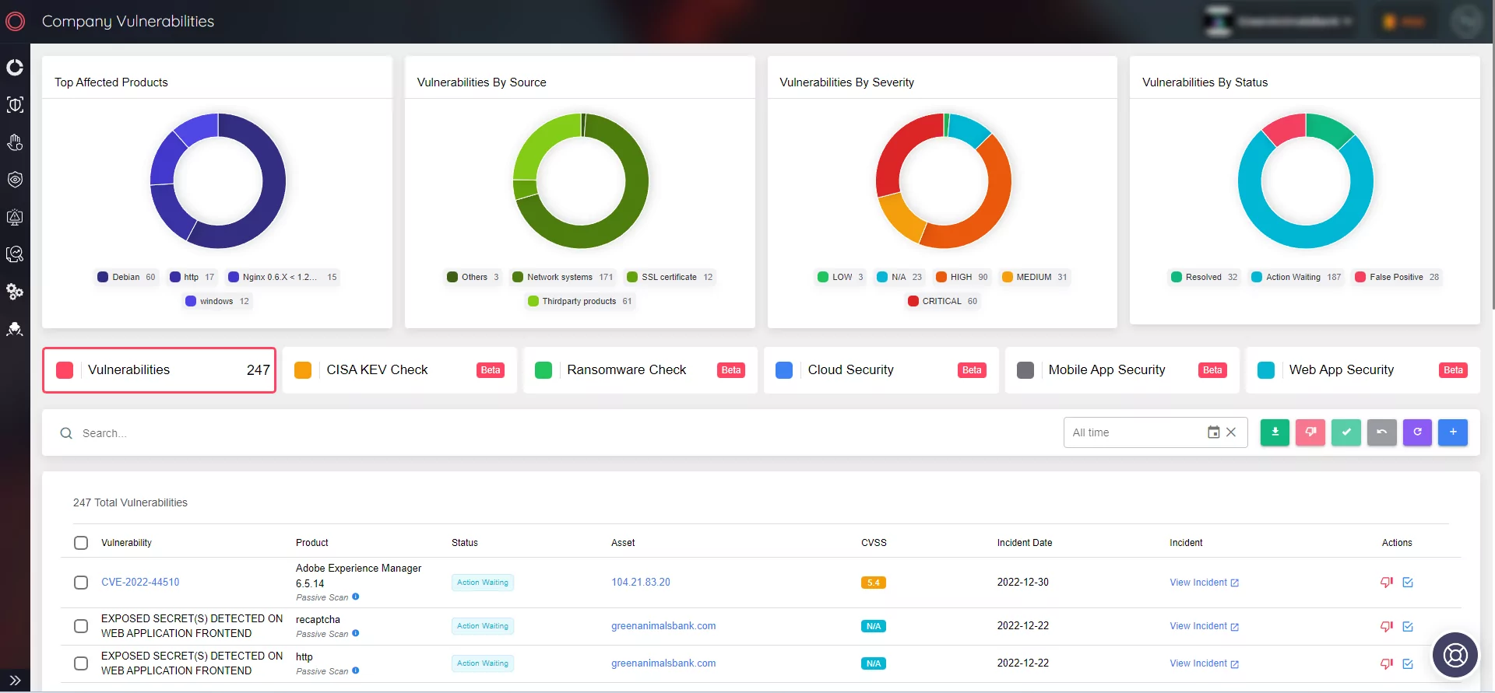This screenshot has width=1495, height=693.
Task: Click the blue plus add button
Action: point(1453,432)
